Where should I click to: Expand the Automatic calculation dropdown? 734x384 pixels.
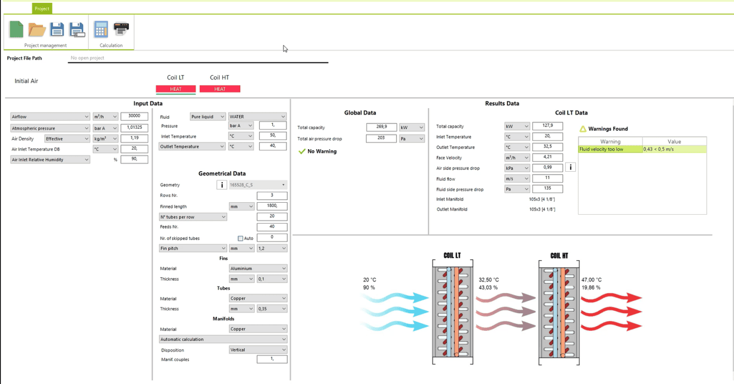[x=223, y=340]
